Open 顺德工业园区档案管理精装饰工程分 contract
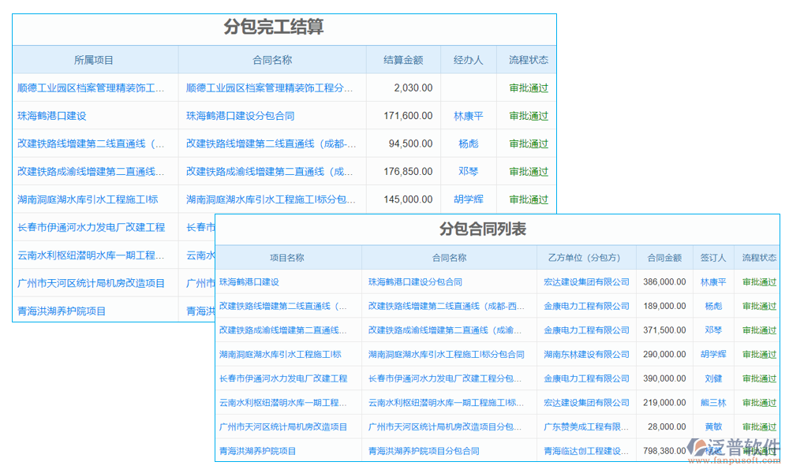Viewport: 789px width, 473px height. 272,88
